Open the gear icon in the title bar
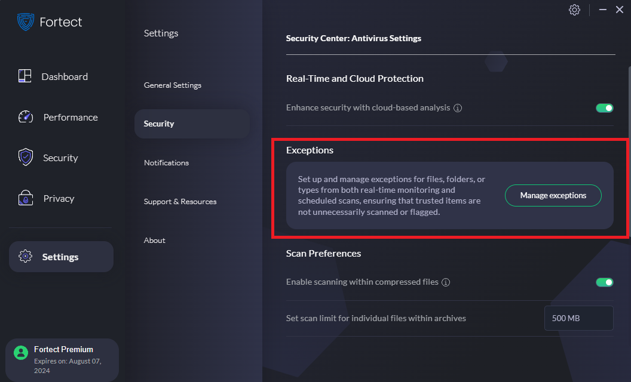 [x=574, y=10]
